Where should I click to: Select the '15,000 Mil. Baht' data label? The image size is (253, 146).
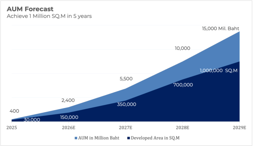[221, 28]
